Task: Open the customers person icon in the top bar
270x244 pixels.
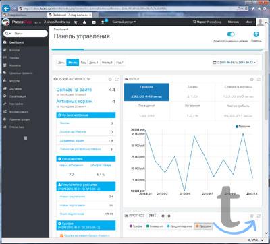Action: click(x=84, y=22)
